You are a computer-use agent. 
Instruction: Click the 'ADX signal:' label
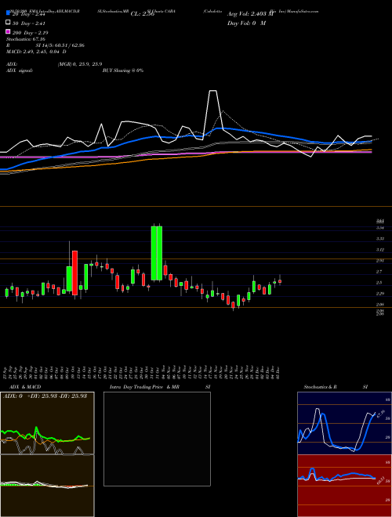20,70
